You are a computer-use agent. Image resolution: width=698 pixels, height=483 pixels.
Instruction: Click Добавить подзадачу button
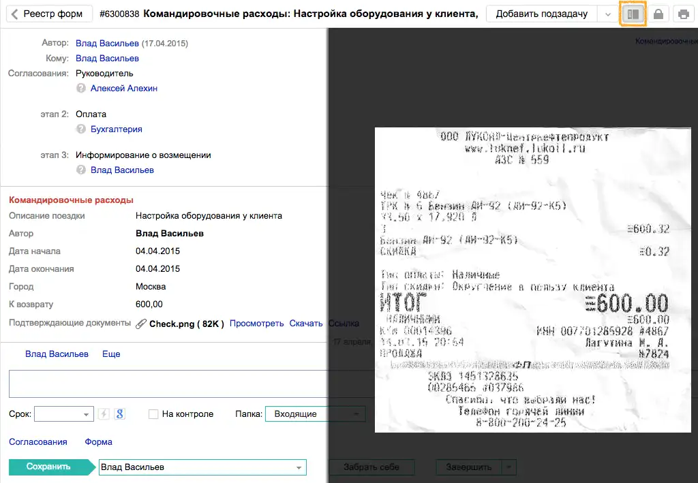[542, 14]
